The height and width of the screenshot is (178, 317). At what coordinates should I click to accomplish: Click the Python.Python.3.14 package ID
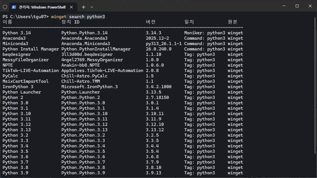point(84,33)
